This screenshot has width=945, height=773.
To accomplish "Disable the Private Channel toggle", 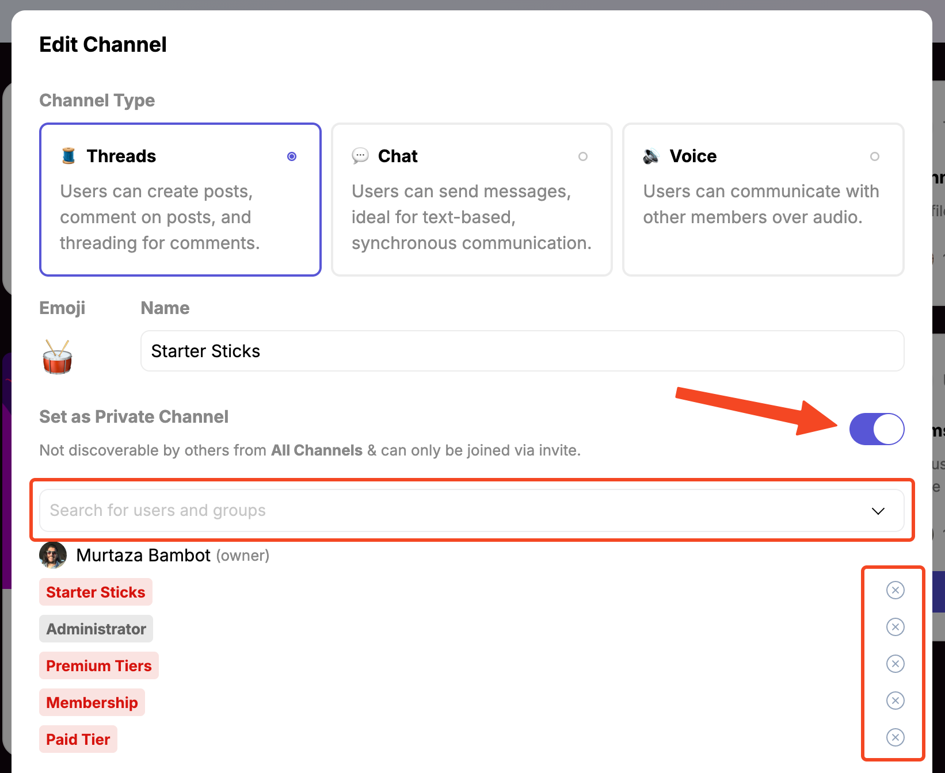I will pos(877,429).
